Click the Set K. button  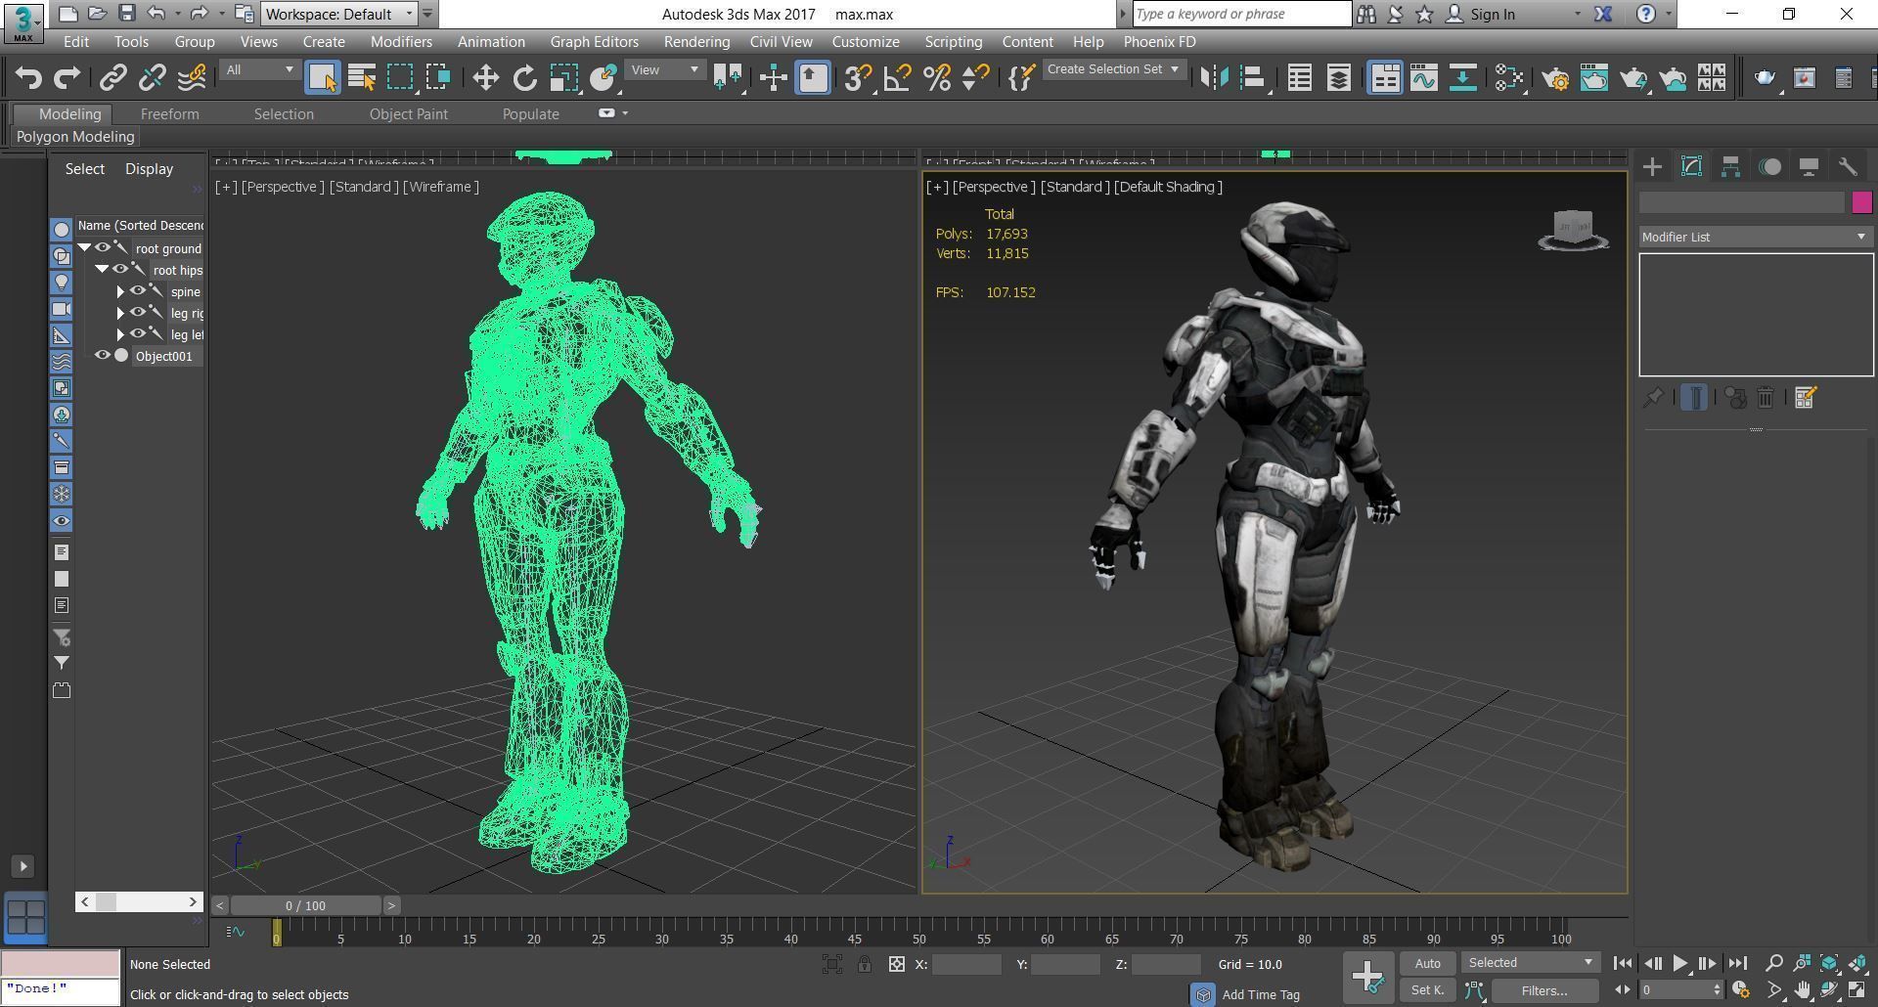coord(1427,991)
